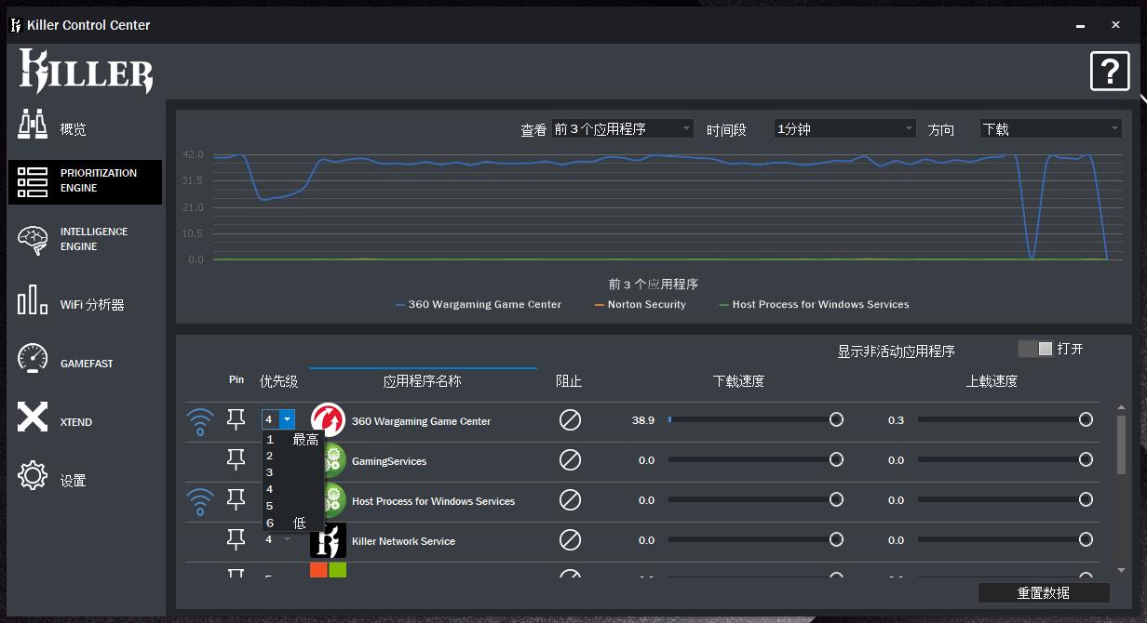The height and width of the screenshot is (623, 1147).
Task: Open priority dropdown for Killer Network Service
Action: (x=287, y=540)
